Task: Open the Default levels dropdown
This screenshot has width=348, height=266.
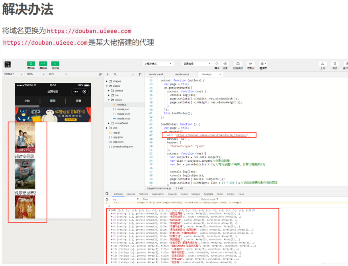Action: pyautogui.click(x=210, y=199)
